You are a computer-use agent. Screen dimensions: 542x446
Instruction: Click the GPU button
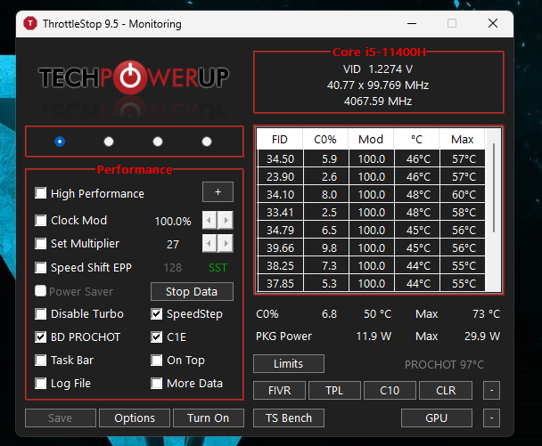click(x=437, y=418)
